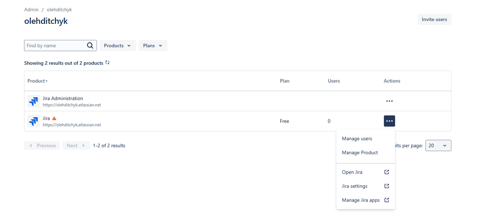
Task: Open the results per page dropdown
Action: point(438,145)
